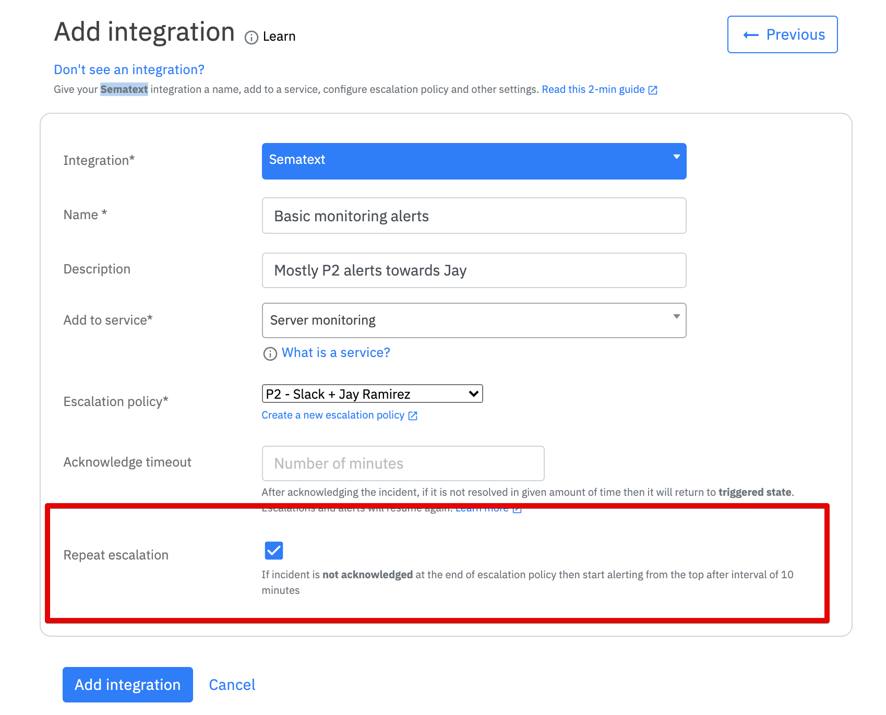Screen dimensions: 886x715
Task: Click the external link icon after 2-min guide
Action: 653,90
